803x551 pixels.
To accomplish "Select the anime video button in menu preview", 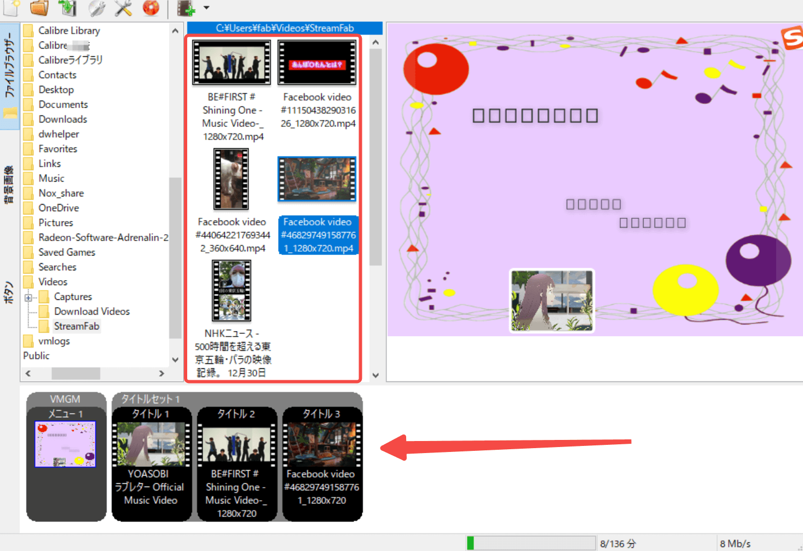I will point(552,300).
